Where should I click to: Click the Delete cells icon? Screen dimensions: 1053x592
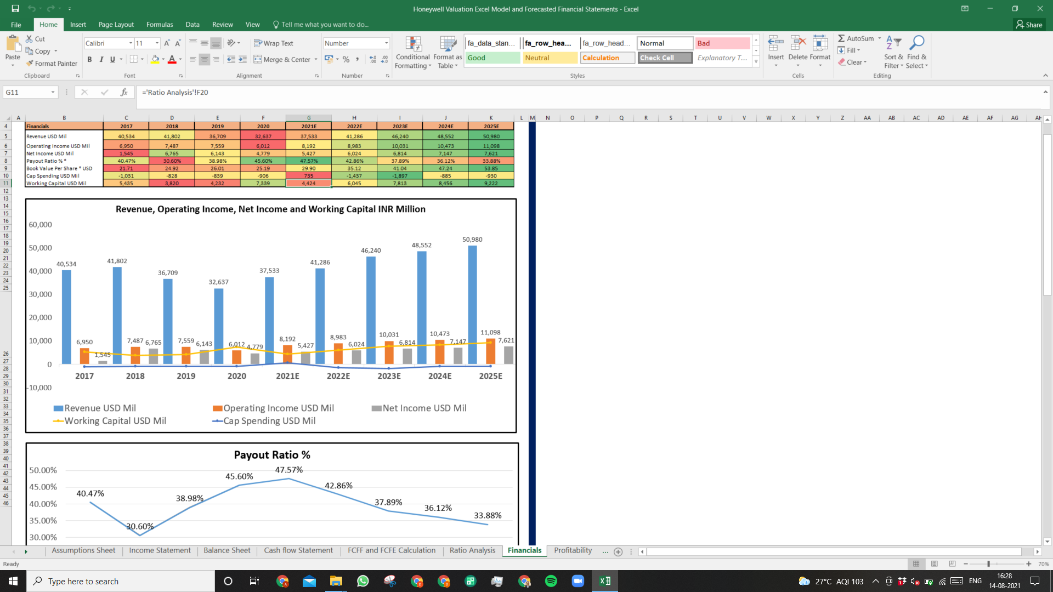coord(798,43)
